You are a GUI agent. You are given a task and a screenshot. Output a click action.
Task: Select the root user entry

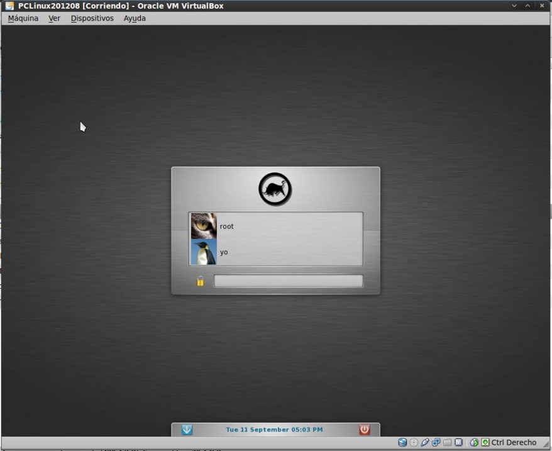click(275, 226)
